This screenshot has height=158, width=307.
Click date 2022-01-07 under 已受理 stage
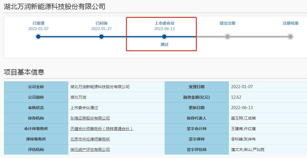click(38, 29)
